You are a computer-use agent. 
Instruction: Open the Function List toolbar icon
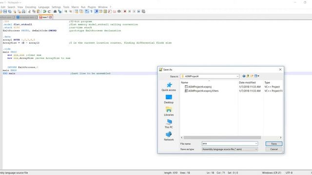point(110,12)
